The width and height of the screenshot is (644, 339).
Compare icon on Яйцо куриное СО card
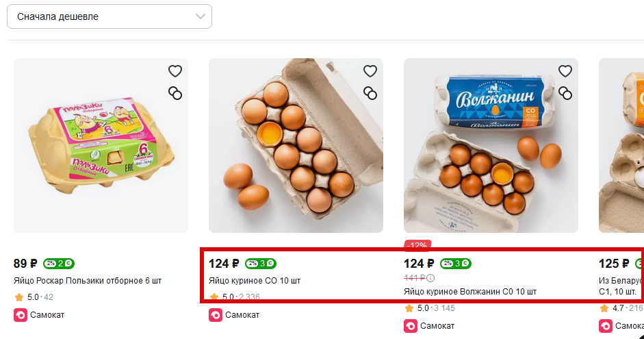pyautogui.click(x=370, y=92)
